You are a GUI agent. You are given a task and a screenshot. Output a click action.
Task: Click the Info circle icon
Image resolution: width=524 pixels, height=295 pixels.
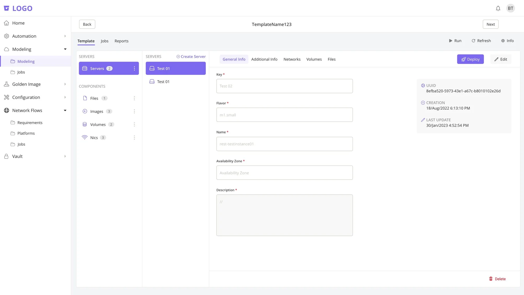(503, 41)
